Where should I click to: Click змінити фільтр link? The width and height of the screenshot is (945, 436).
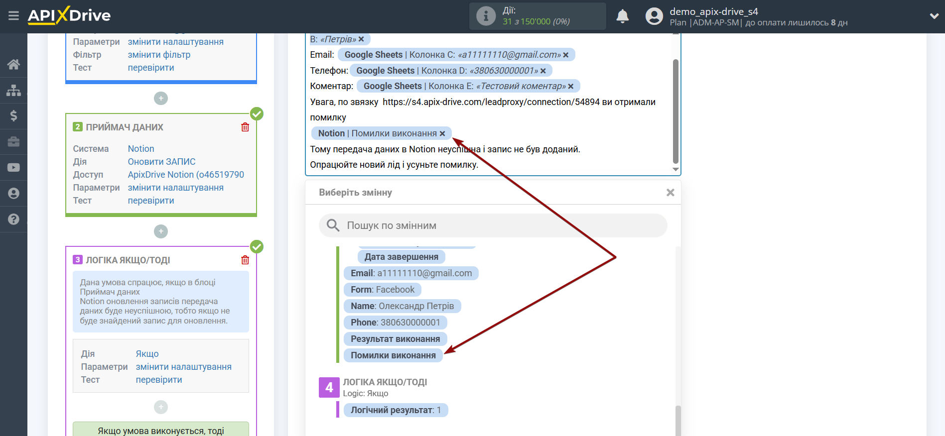coord(159,55)
